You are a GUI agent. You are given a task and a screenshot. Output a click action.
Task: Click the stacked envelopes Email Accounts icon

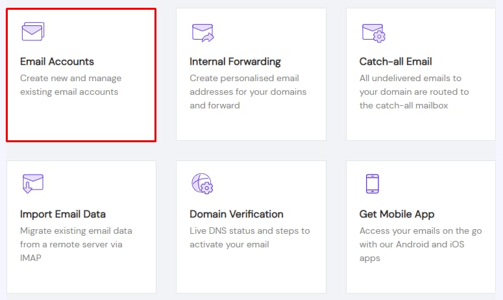coord(32,32)
